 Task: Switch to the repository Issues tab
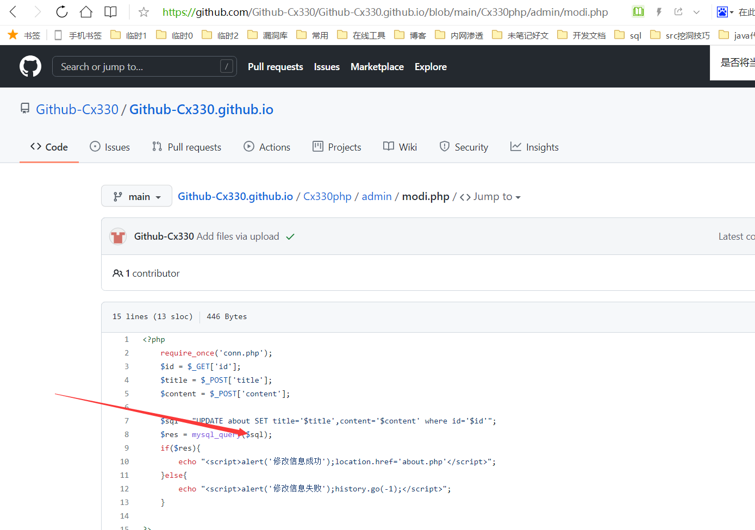pyautogui.click(x=110, y=147)
